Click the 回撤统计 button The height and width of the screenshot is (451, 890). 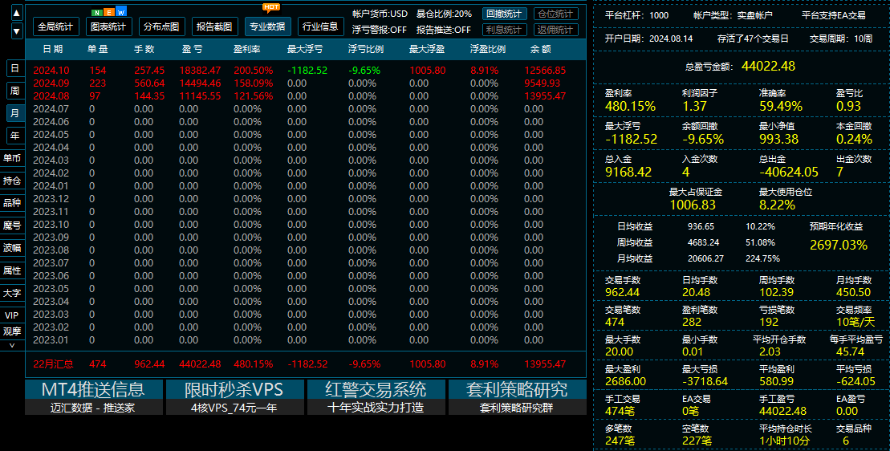pos(504,14)
